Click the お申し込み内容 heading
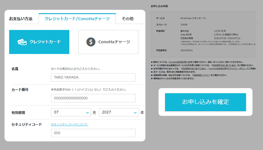263x150 pixels. coord(159,6)
